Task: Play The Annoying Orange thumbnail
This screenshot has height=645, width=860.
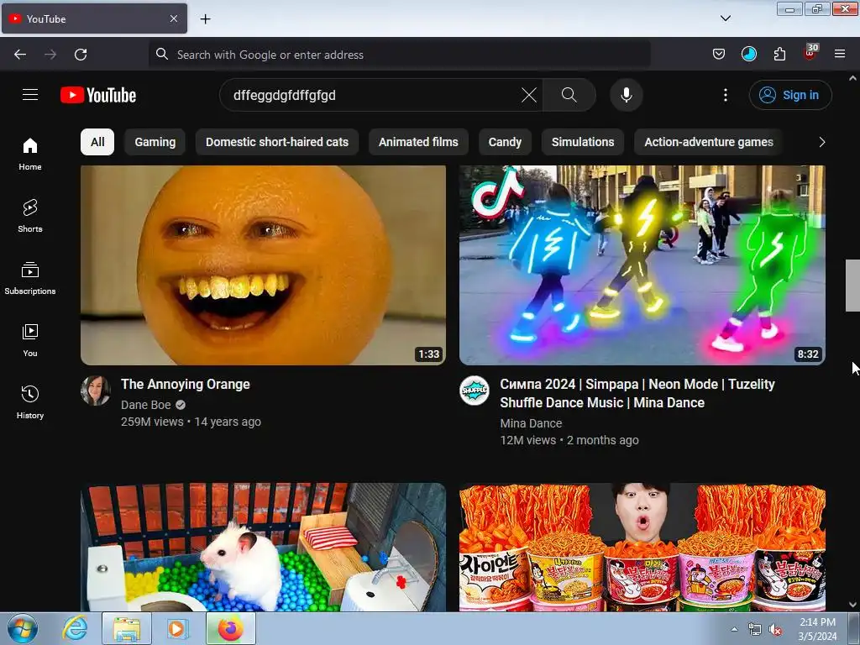Action: 263,265
